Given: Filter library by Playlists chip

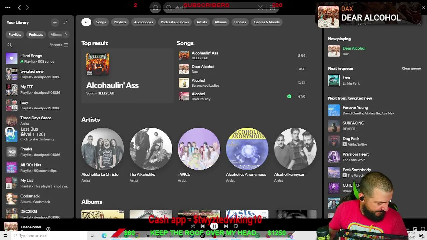Looking at the screenshot, I should [15, 35].
